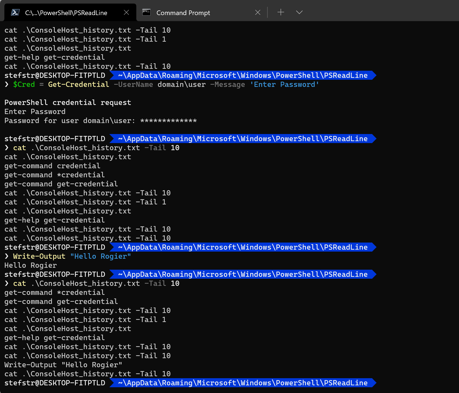Click the stefstr@DESKTOP-FITPTLD username text
The height and width of the screenshot is (393, 459).
[54, 383]
